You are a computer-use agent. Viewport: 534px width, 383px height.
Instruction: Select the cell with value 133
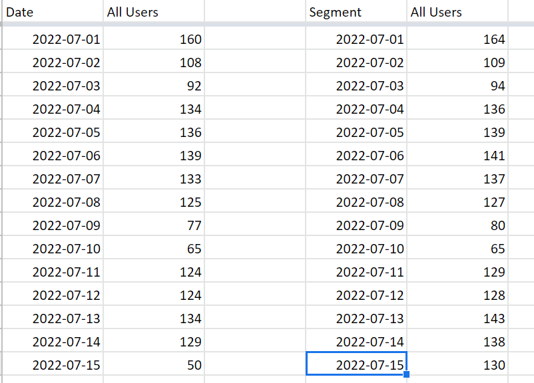click(154, 178)
